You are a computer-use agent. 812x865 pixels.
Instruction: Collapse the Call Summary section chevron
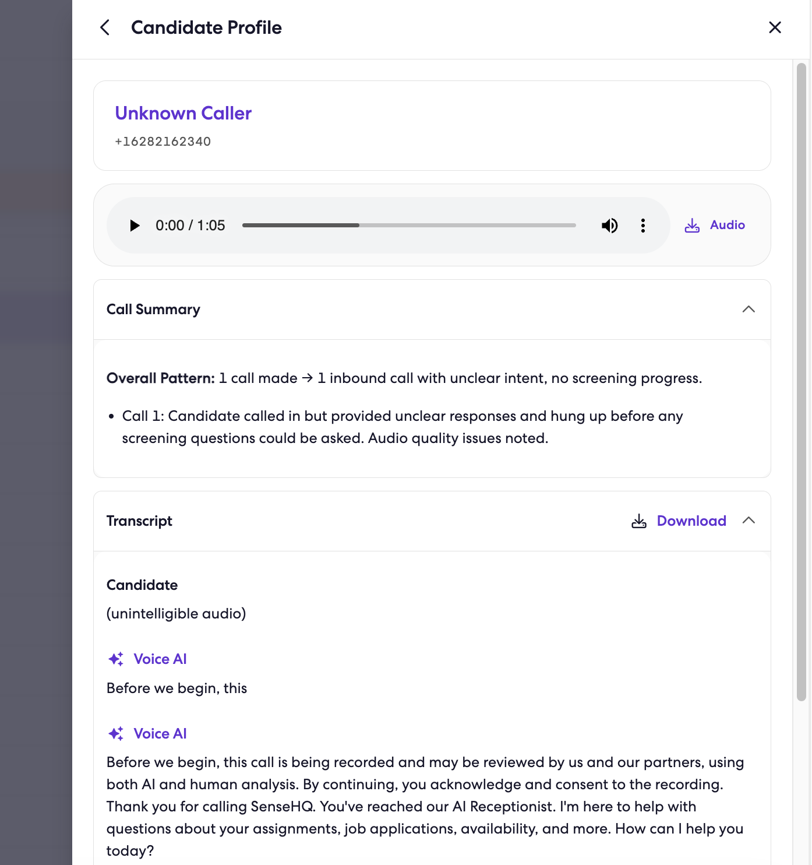click(x=749, y=309)
